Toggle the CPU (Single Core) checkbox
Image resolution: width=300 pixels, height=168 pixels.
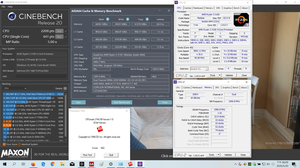pos(66,37)
